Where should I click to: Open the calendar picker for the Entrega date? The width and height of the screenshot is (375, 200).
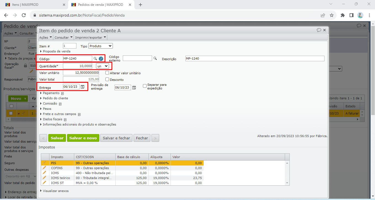[x=83, y=87]
